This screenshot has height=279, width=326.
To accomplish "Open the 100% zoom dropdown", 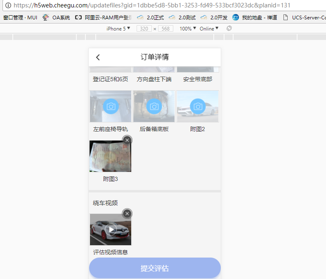I will coord(188,28).
